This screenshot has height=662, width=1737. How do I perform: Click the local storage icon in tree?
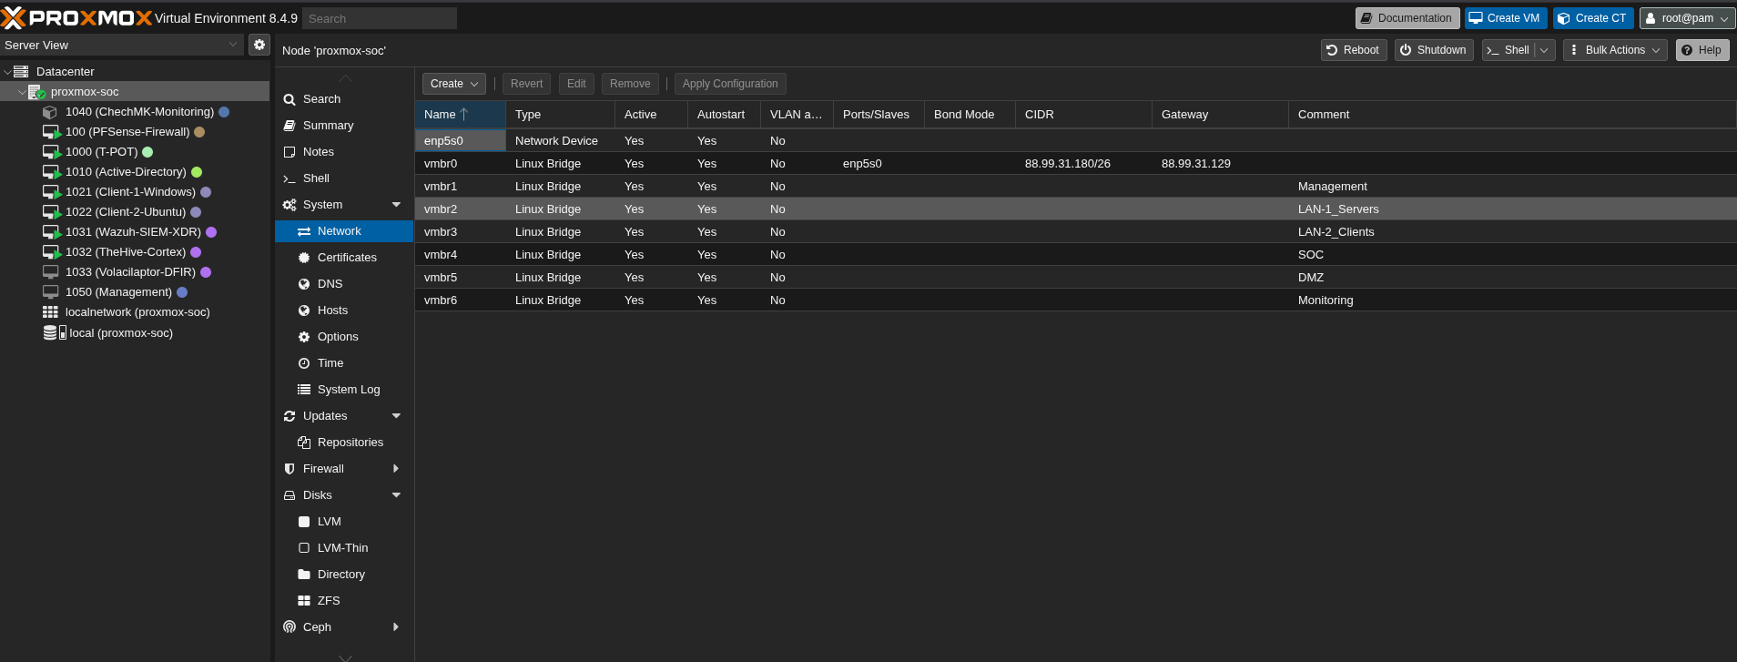tap(54, 333)
